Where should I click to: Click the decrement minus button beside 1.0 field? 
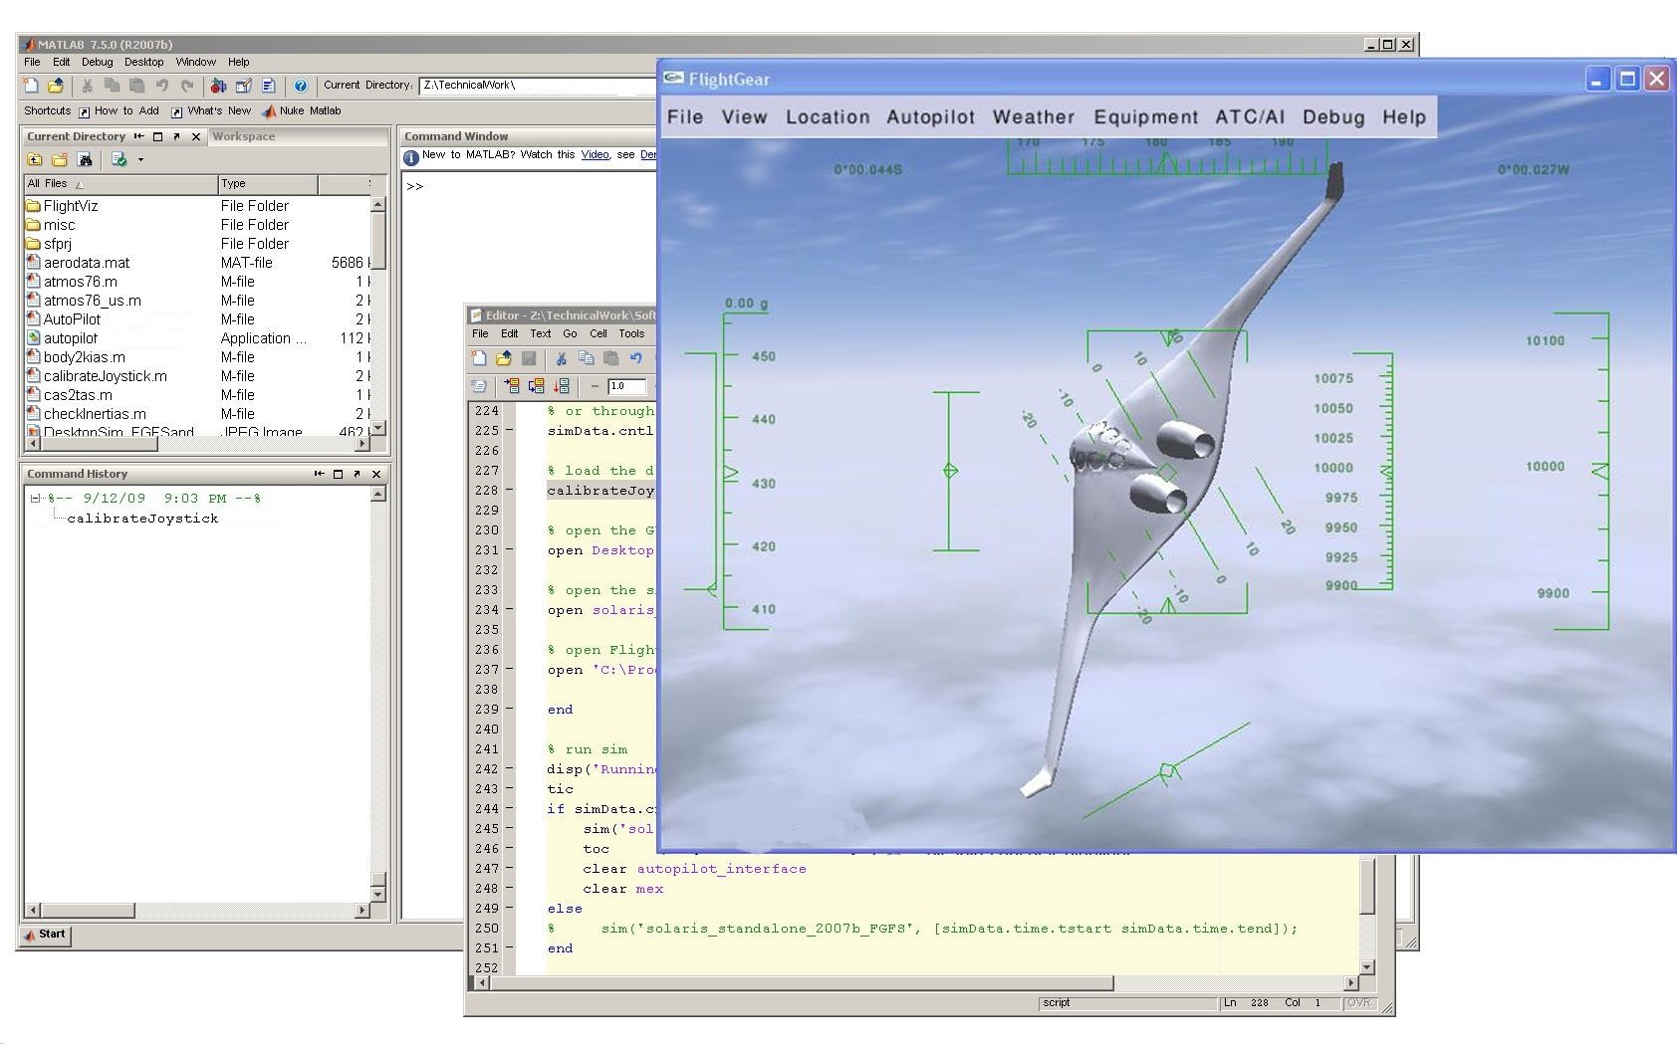[x=595, y=386]
